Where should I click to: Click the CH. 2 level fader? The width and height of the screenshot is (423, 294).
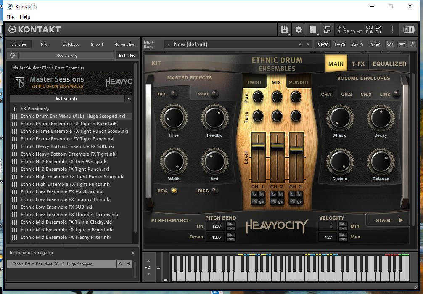277,147
